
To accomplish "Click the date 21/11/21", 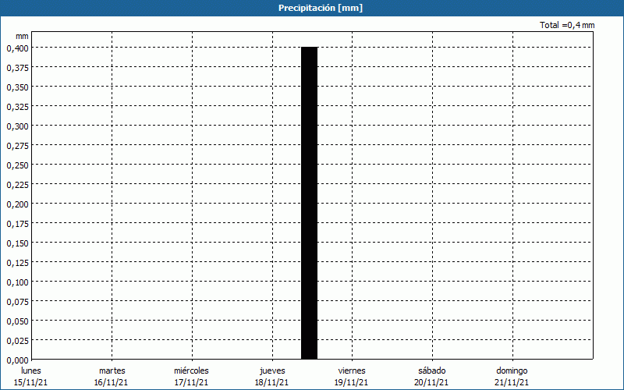I will click(x=512, y=382).
